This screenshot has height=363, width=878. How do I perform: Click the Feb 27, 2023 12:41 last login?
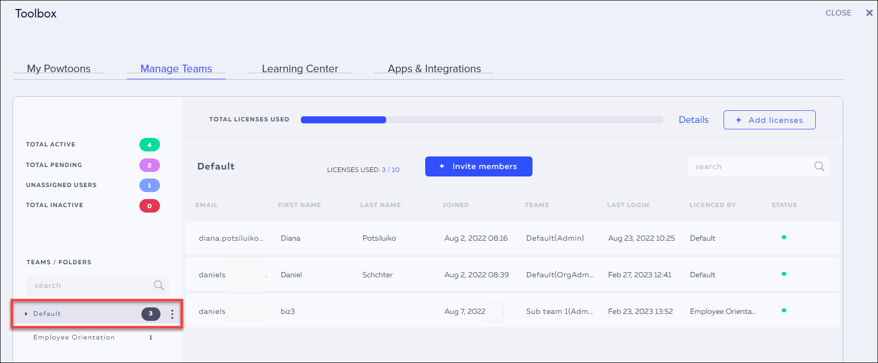[x=640, y=275]
